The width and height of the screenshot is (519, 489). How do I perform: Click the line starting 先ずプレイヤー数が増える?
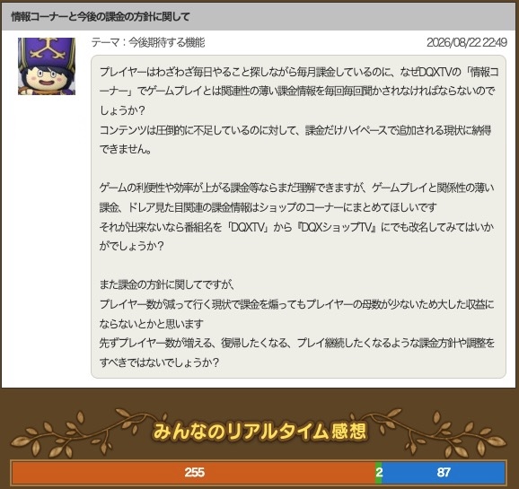coord(297,343)
